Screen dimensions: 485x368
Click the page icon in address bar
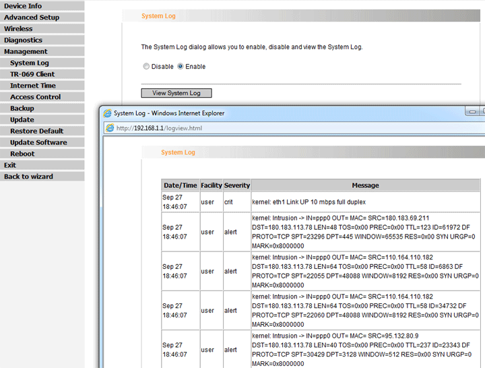click(x=110, y=128)
